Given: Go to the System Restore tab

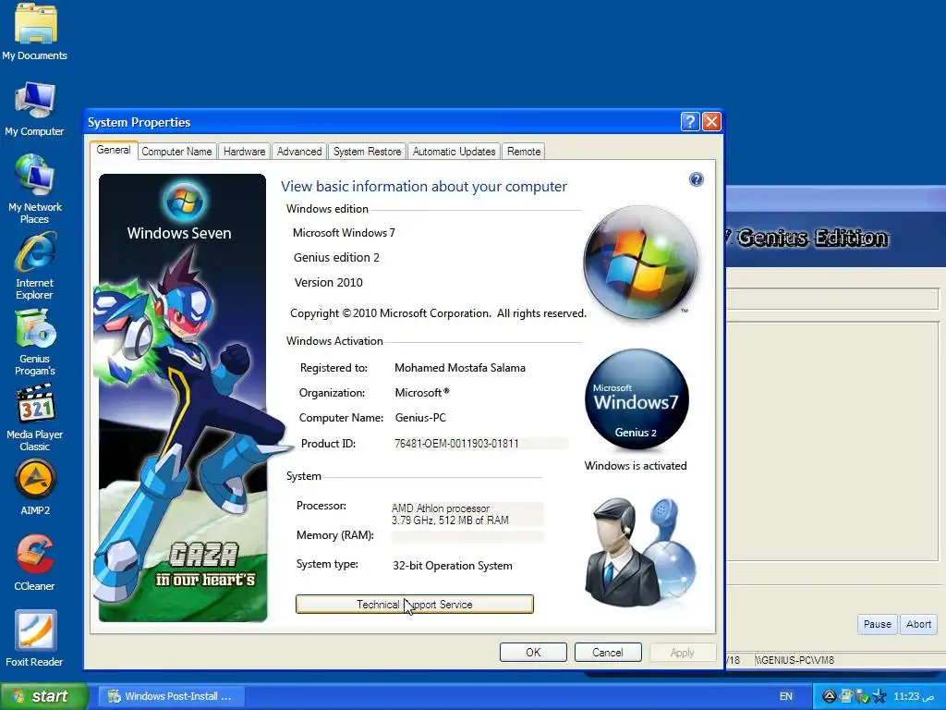Looking at the screenshot, I should pos(368,152).
